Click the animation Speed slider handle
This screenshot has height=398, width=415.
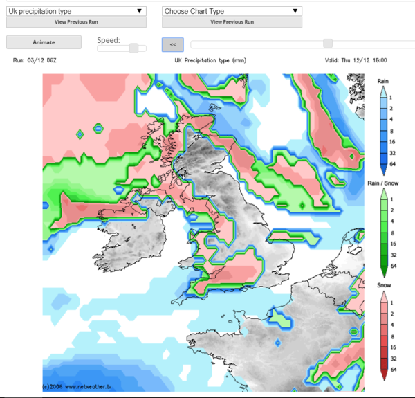click(x=134, y=48)
